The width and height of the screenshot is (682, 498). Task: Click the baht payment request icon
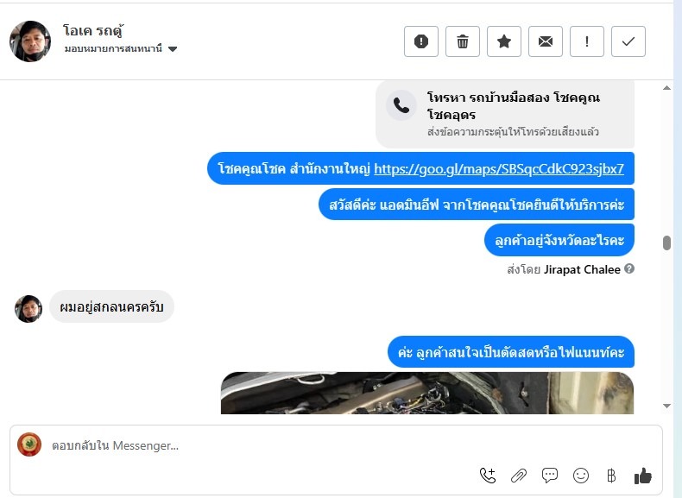click(x=611, y=476)
